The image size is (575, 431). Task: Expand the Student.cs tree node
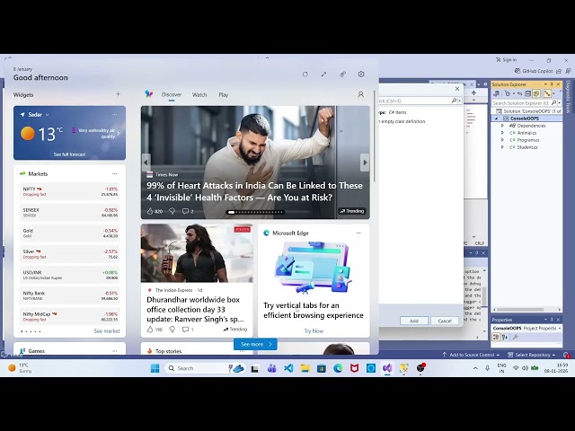tap(503, 147)
